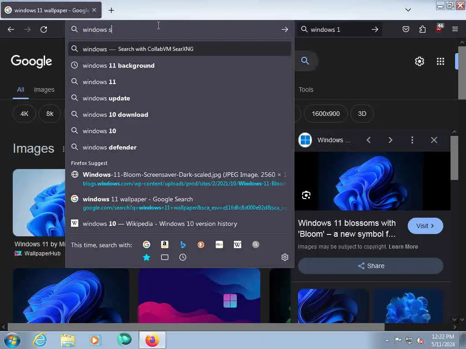Choose the windows defender suggestion

click(x=179, y=147)
